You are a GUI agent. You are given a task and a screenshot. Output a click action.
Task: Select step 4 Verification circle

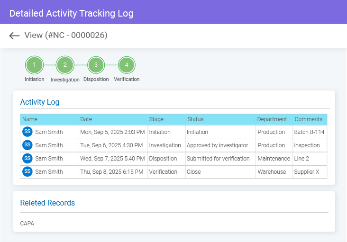(127, 65)
